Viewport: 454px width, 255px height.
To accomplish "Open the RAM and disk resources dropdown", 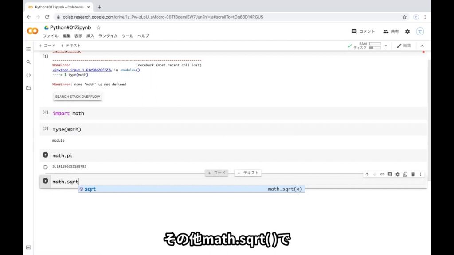I will 386,46.
